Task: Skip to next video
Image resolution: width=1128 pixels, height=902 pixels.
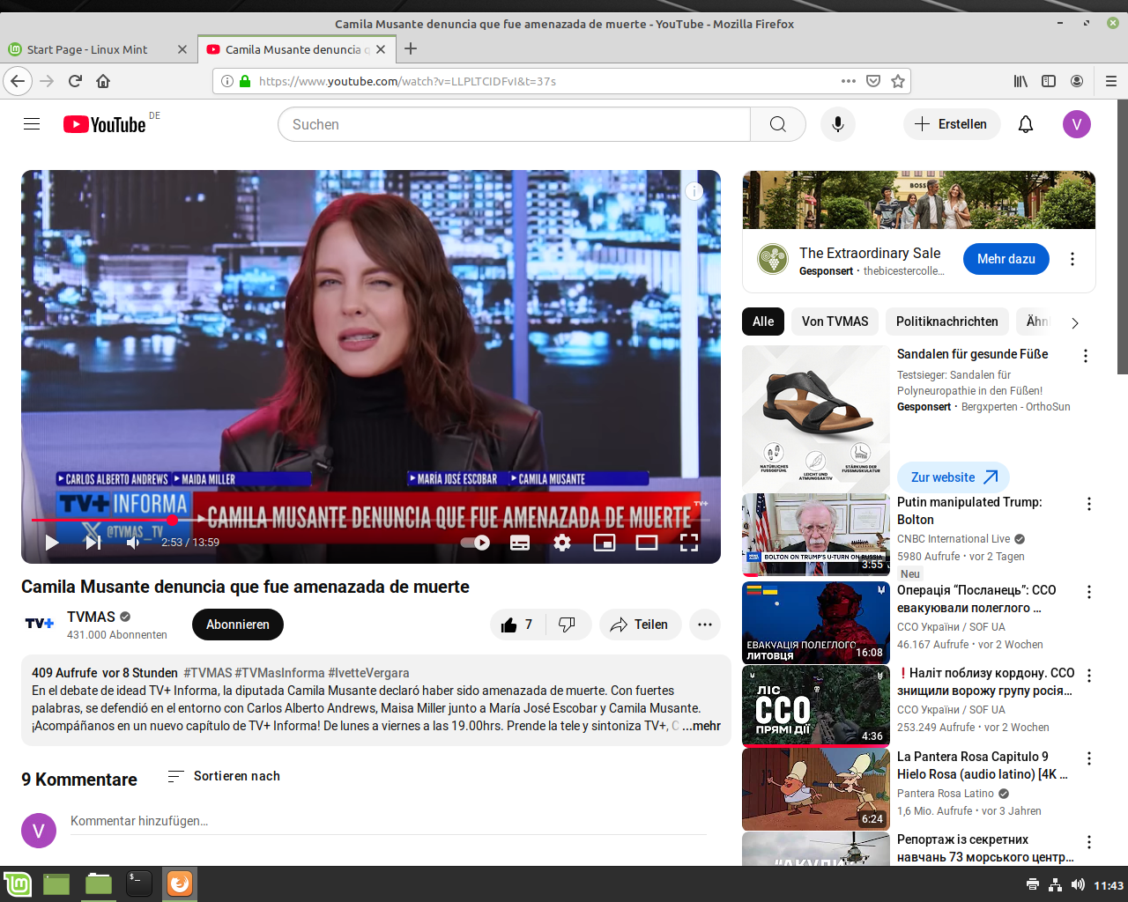Action: click(93, 543)
